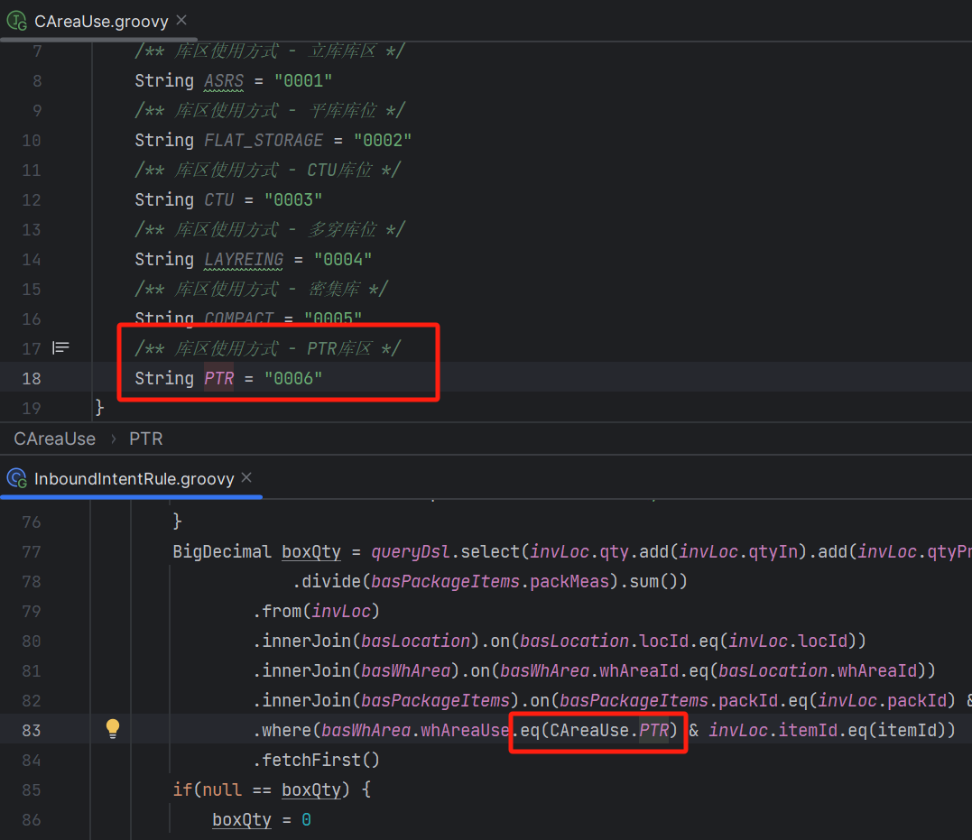Click innerJoin on line 80
The height and width of the screenshot is (840, 972).
306,641
